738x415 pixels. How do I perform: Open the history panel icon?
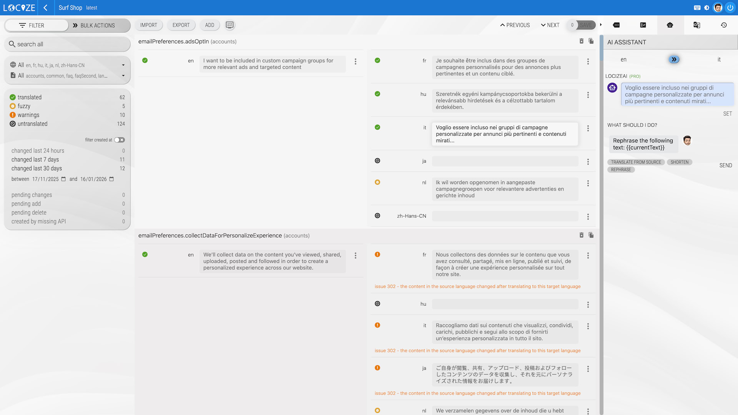pos(724,25)
